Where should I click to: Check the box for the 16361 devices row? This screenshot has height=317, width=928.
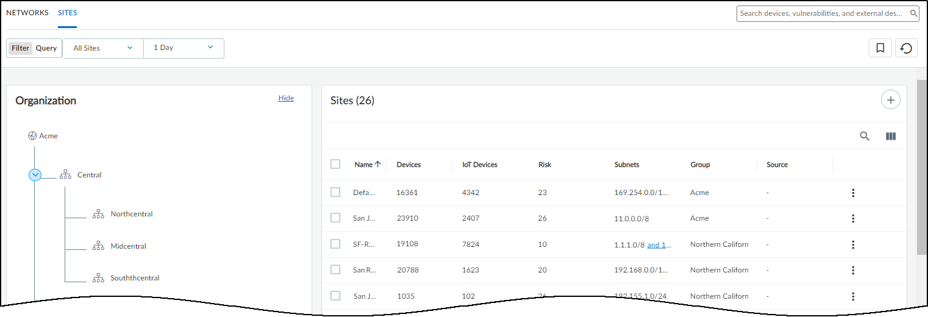point(335,192)
